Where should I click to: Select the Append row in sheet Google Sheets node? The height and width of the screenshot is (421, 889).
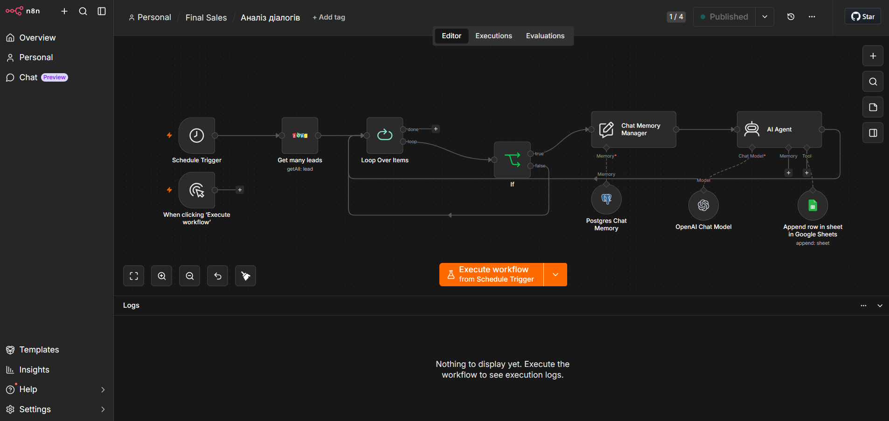tap(813, 205)
